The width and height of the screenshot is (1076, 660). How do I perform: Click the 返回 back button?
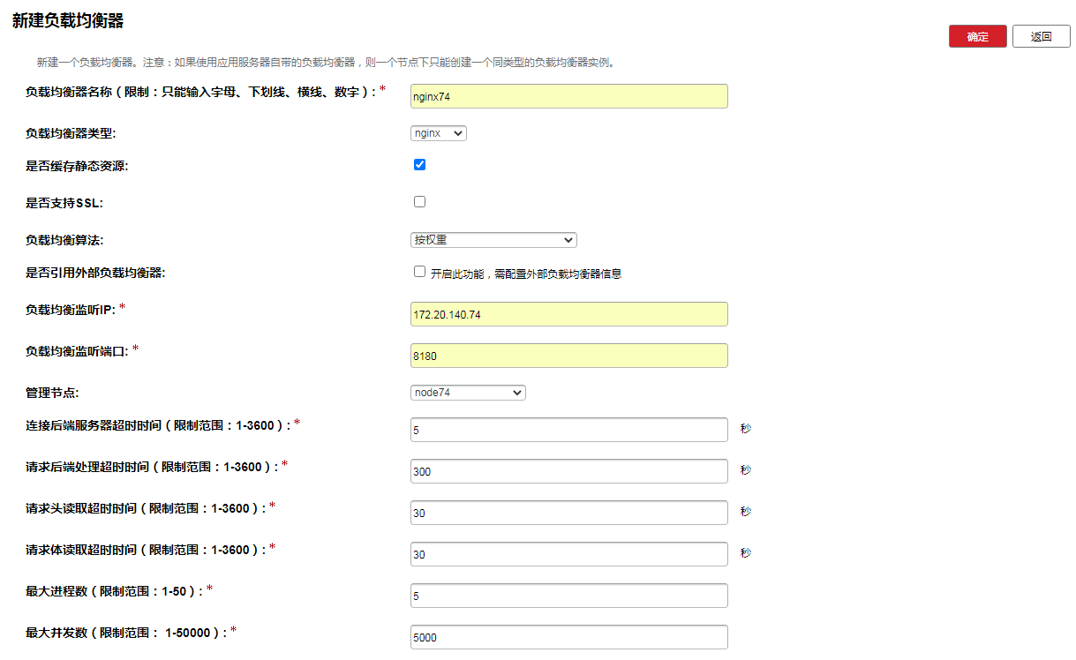[1041, 36]
